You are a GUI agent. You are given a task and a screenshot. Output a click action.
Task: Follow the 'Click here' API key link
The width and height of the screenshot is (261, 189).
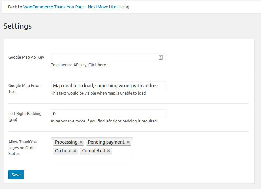point(97,65)
